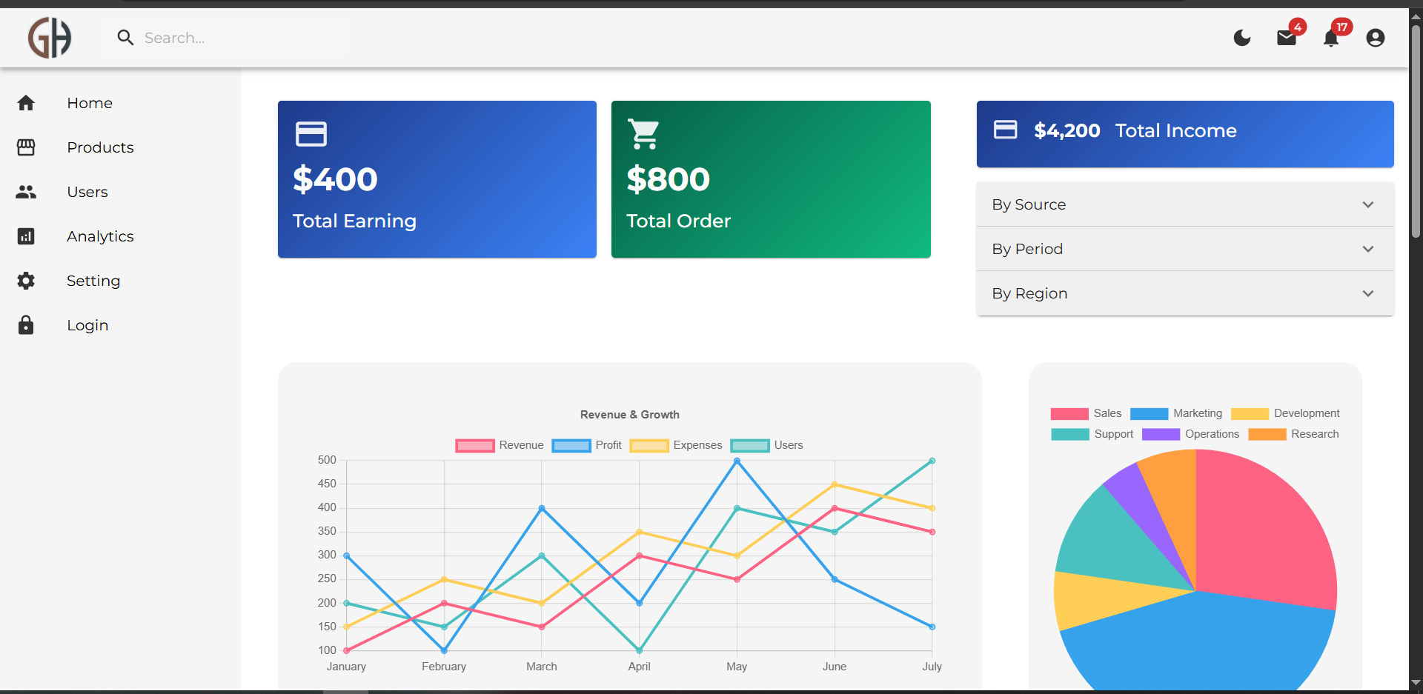The height and width of the screenshot is (694, 1423).
Task: Click scrollbar down arrow
Action: (x=1416, y=683)
